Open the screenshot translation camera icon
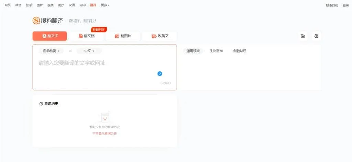The height and width of the screenshot is (162, 352). (303, 36)
